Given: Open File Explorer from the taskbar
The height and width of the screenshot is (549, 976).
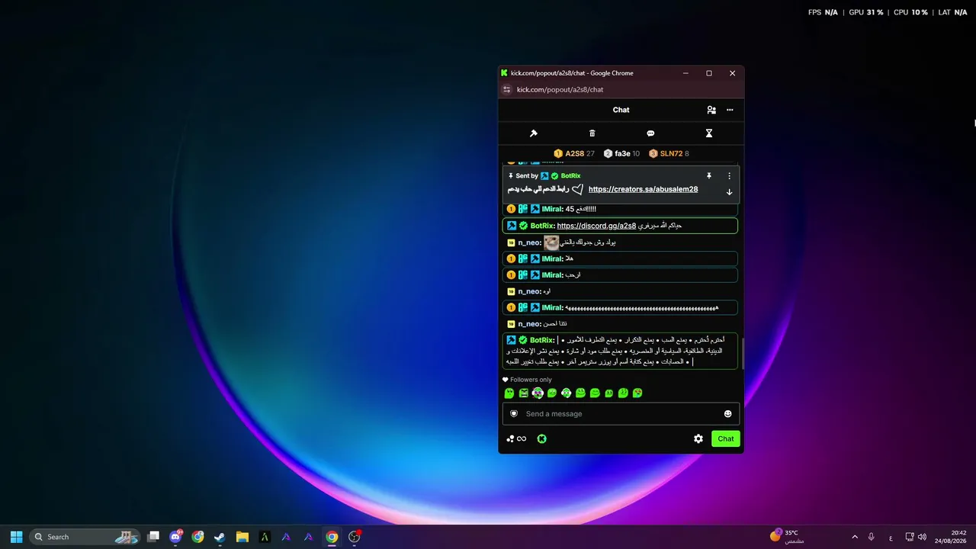Looking at the screenshot, I should [242, 537].
